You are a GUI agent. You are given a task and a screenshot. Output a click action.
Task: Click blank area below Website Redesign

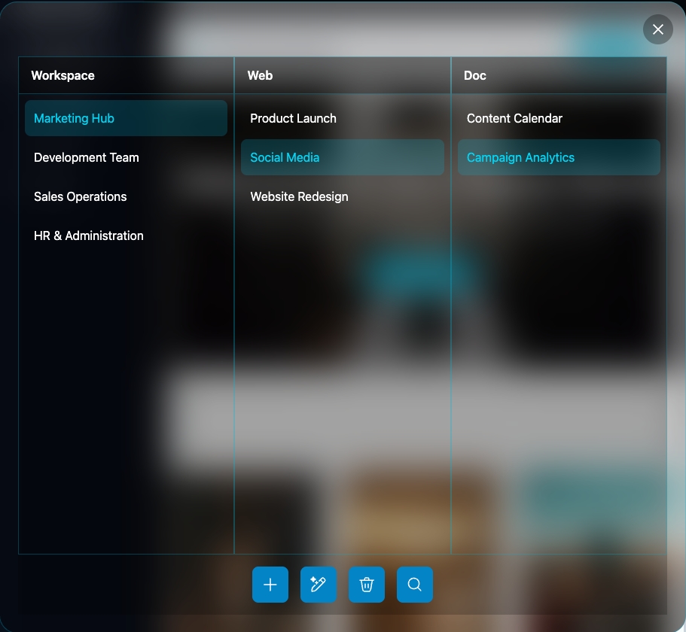click(342, 376)
